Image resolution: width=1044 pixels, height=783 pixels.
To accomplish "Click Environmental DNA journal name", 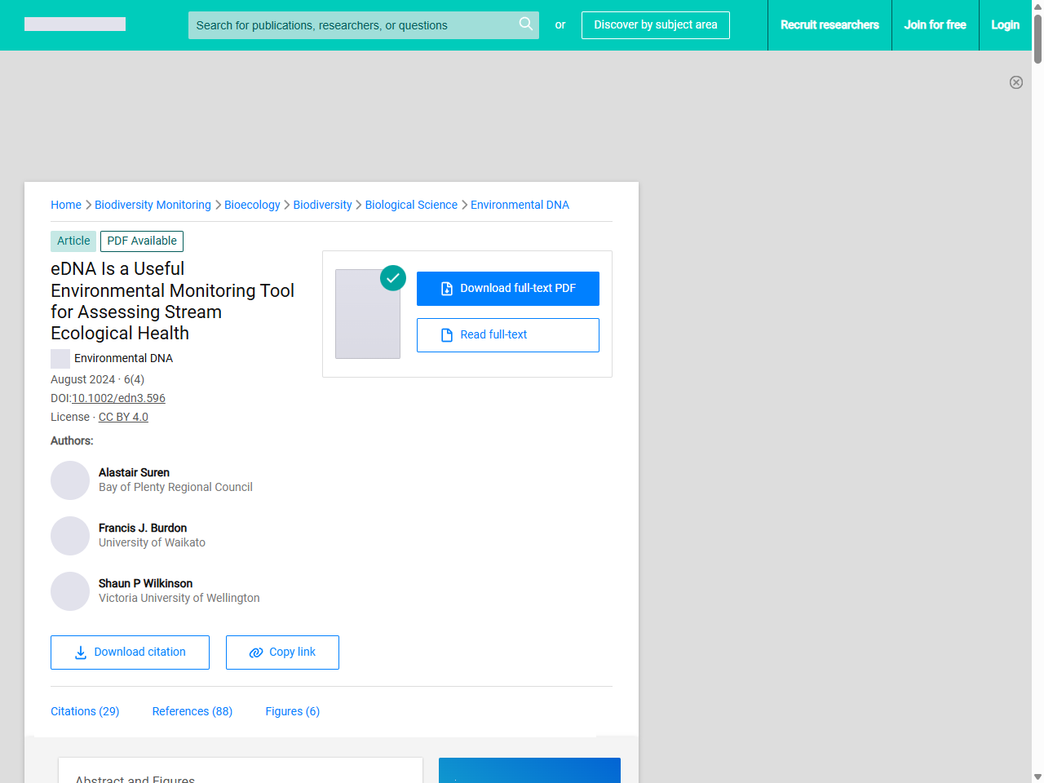I will click(x=123, y=358).
